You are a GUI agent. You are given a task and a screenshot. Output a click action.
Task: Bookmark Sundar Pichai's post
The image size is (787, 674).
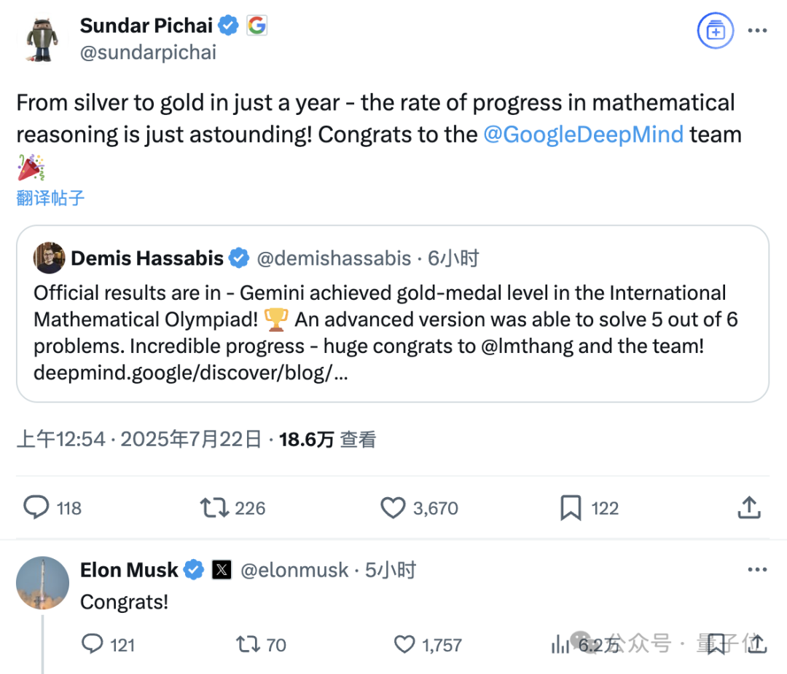(x=571, y=507)
